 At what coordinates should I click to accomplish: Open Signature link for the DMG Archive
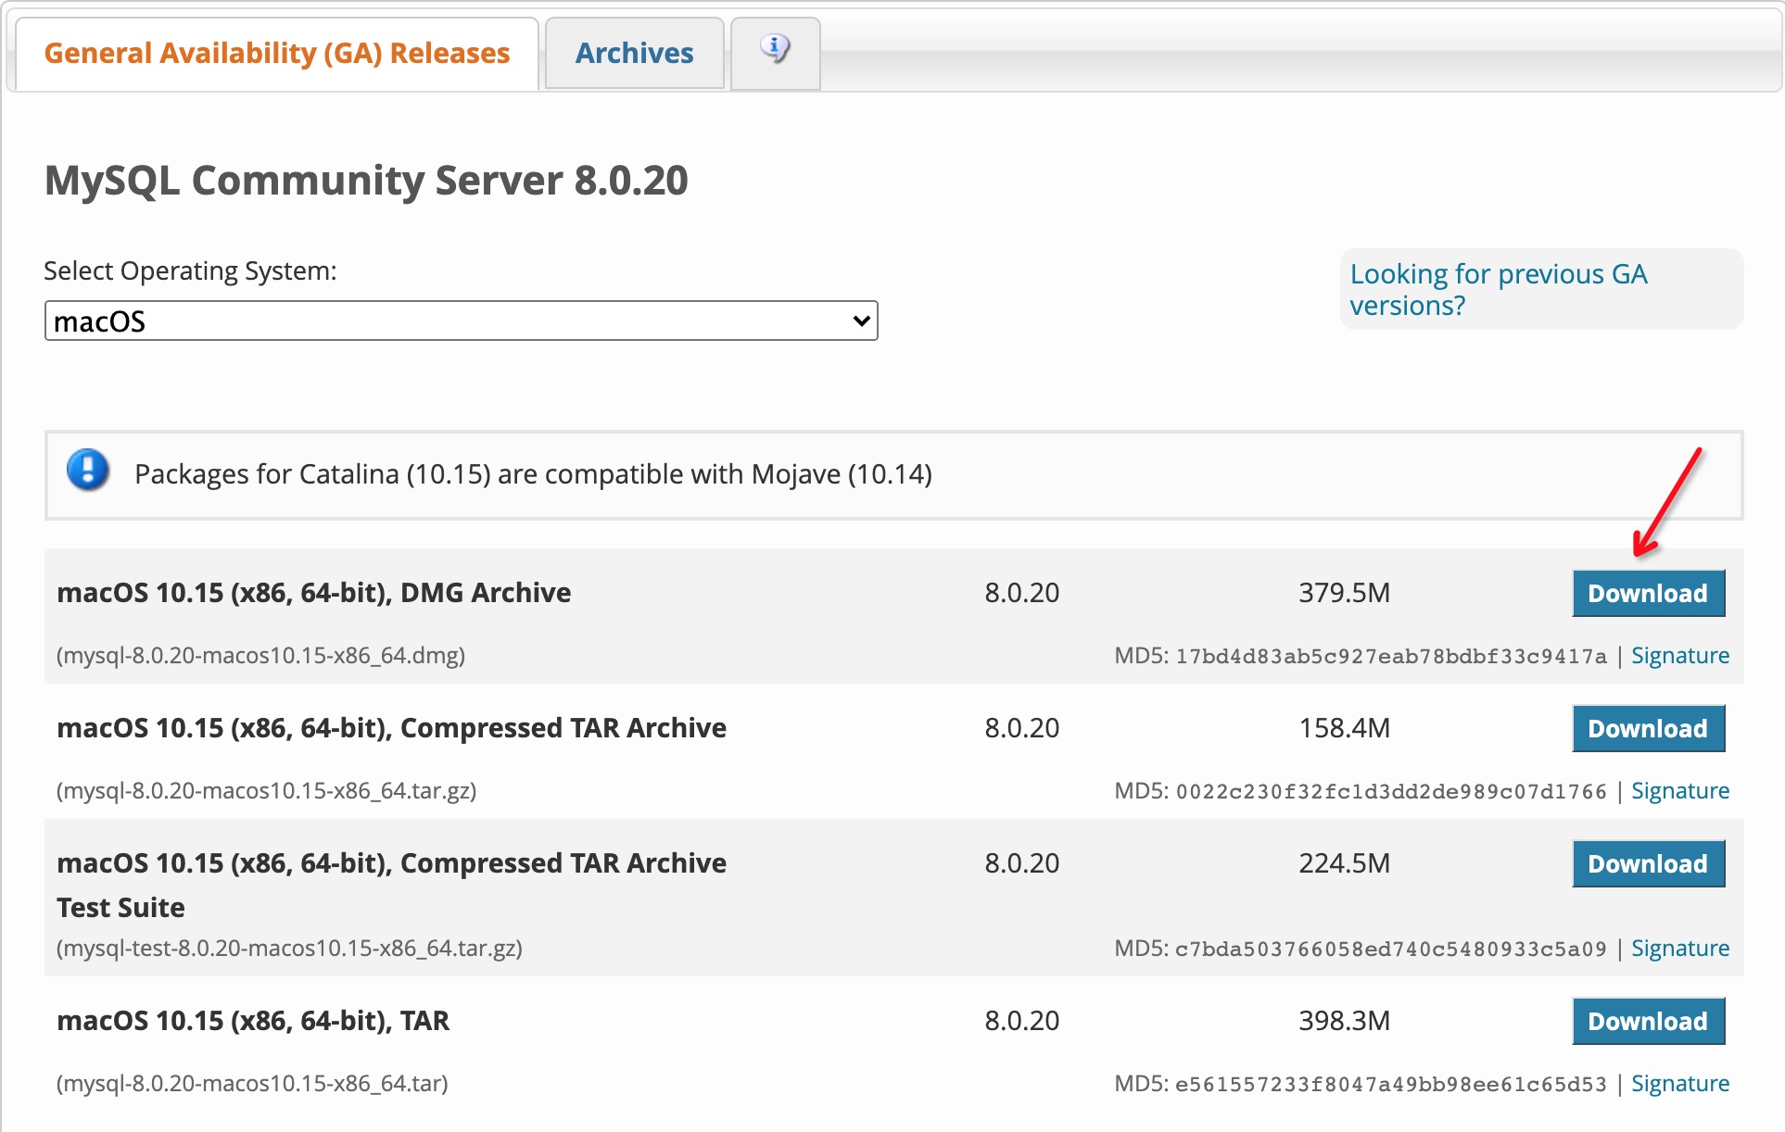pyautogui.click(x=1679, y=656)
